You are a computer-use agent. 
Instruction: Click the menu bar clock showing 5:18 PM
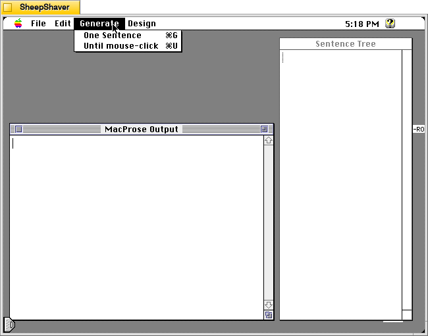point(362,24)
